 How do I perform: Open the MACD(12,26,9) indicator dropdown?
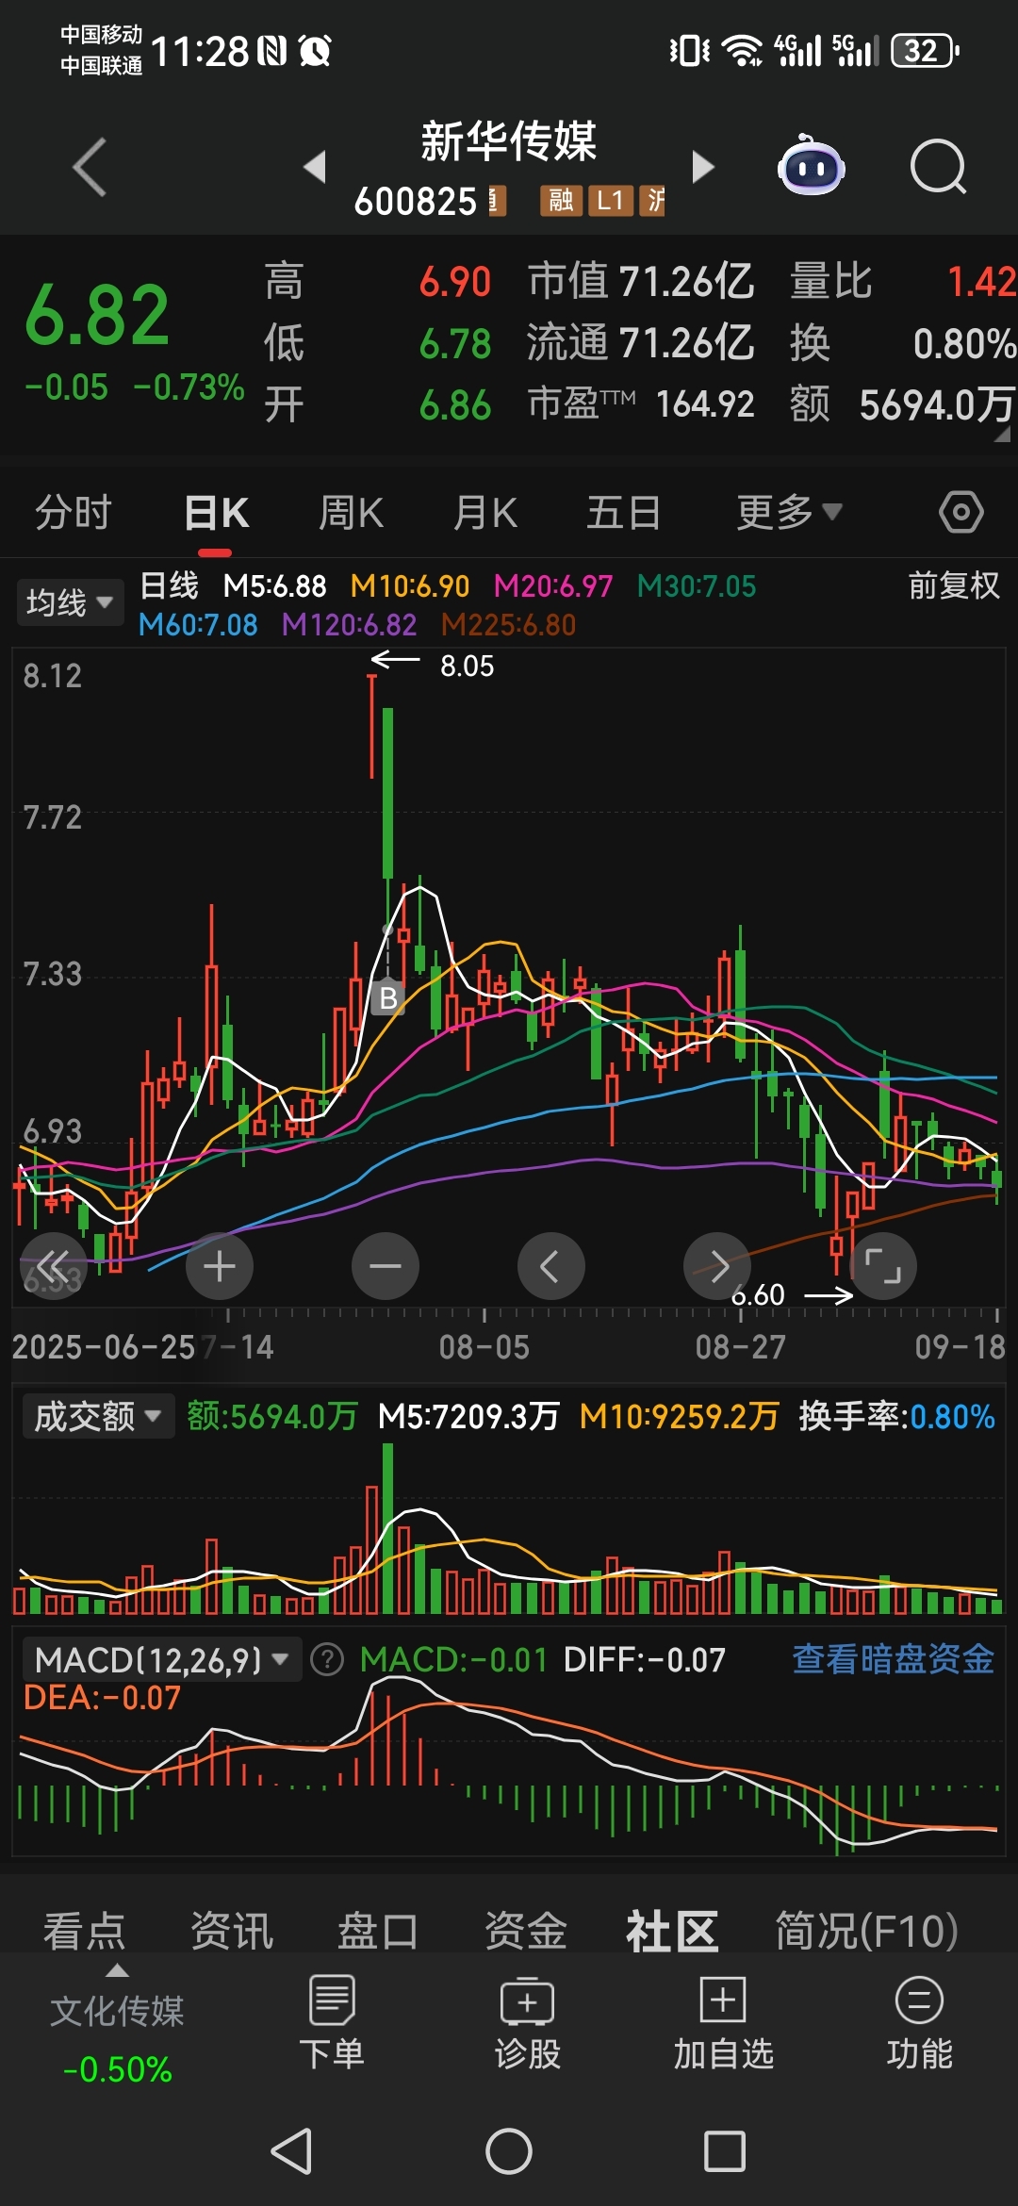click(162, 1659)
